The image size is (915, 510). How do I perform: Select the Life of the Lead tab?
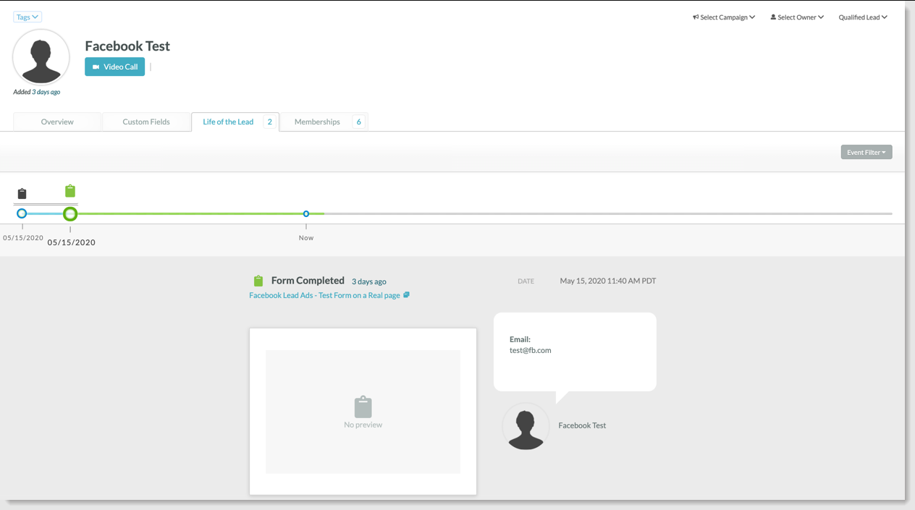coord(228,122)
